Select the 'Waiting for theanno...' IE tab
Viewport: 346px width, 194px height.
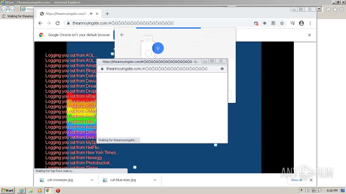18,16
